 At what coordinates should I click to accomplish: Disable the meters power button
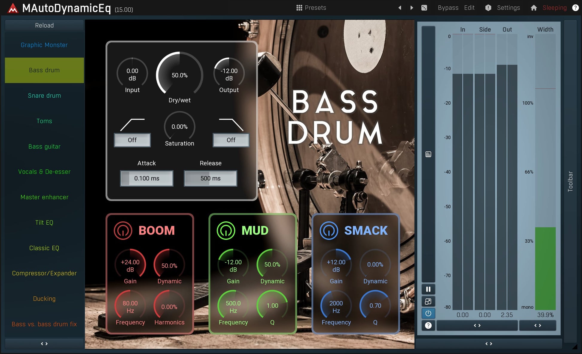(428, 313)
